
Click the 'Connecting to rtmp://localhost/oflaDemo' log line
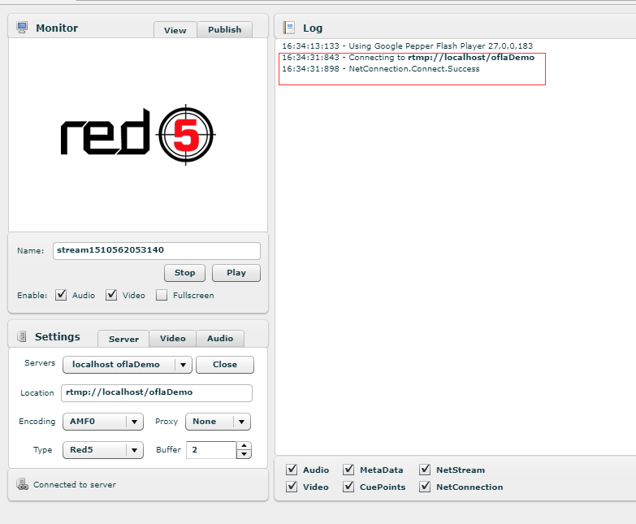click(x=408, y=57)
